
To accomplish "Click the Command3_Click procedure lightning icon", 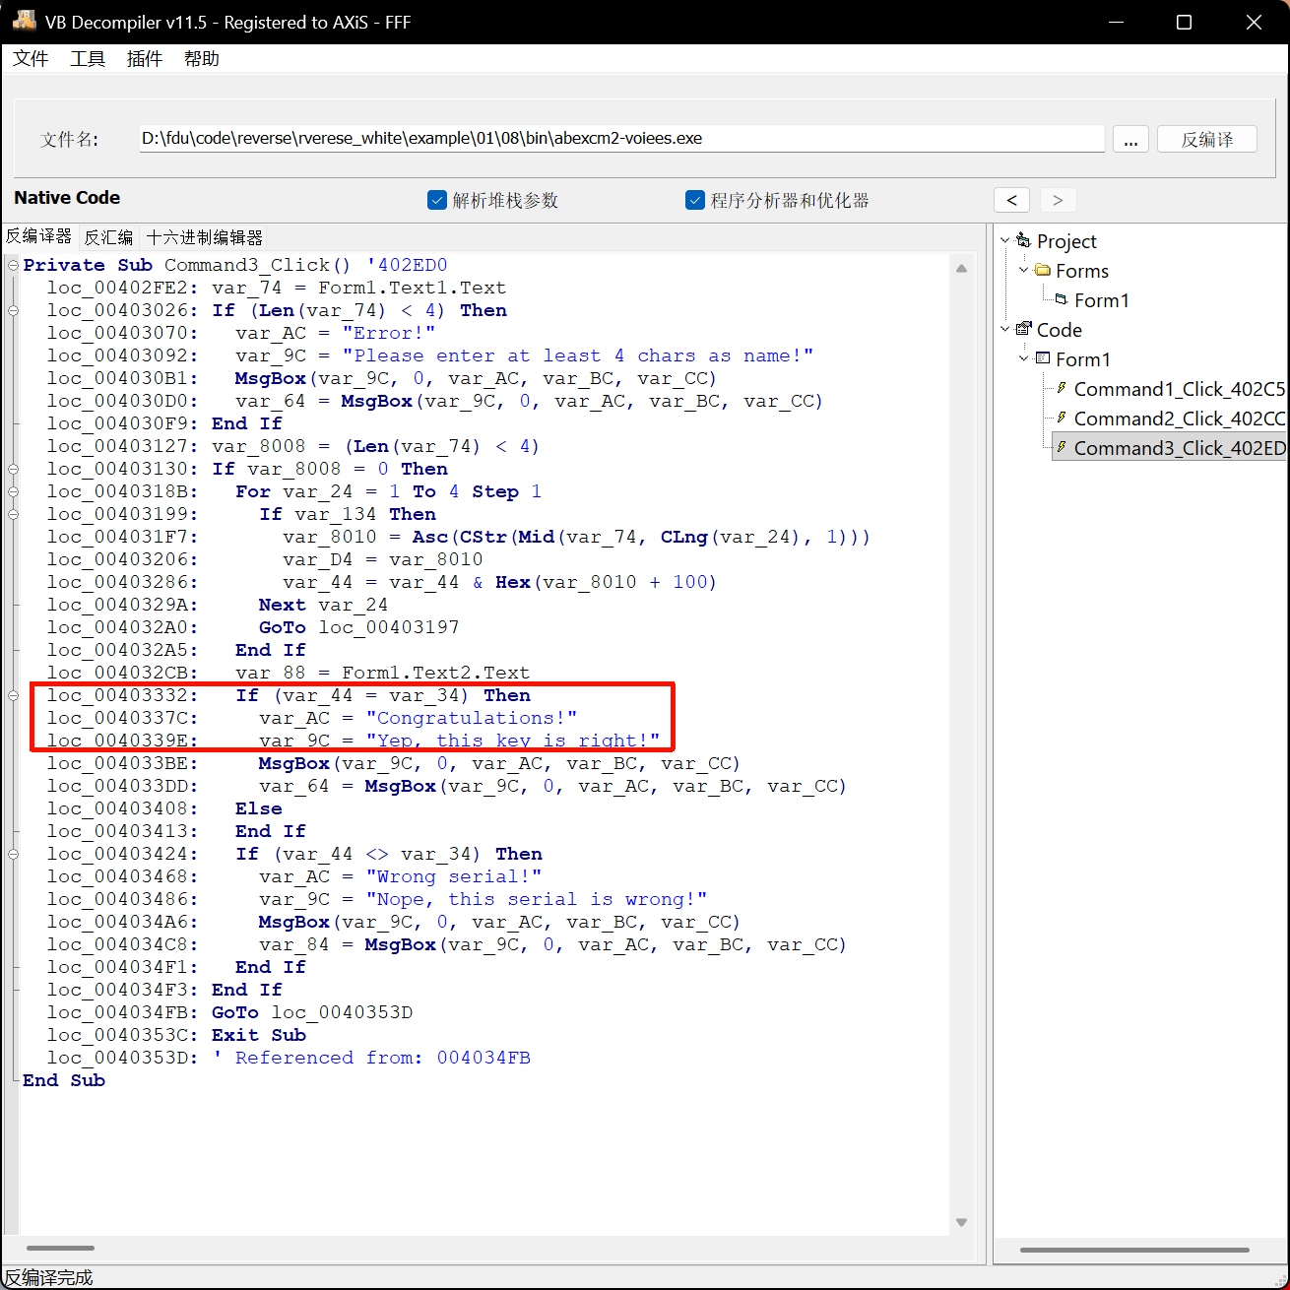I will pyautogui.click(x=1062, y=447).
